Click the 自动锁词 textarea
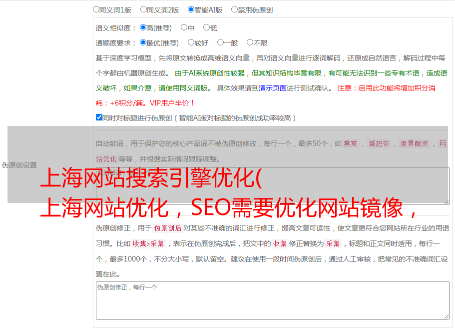The image size is (455, 329). click(273, 186)
